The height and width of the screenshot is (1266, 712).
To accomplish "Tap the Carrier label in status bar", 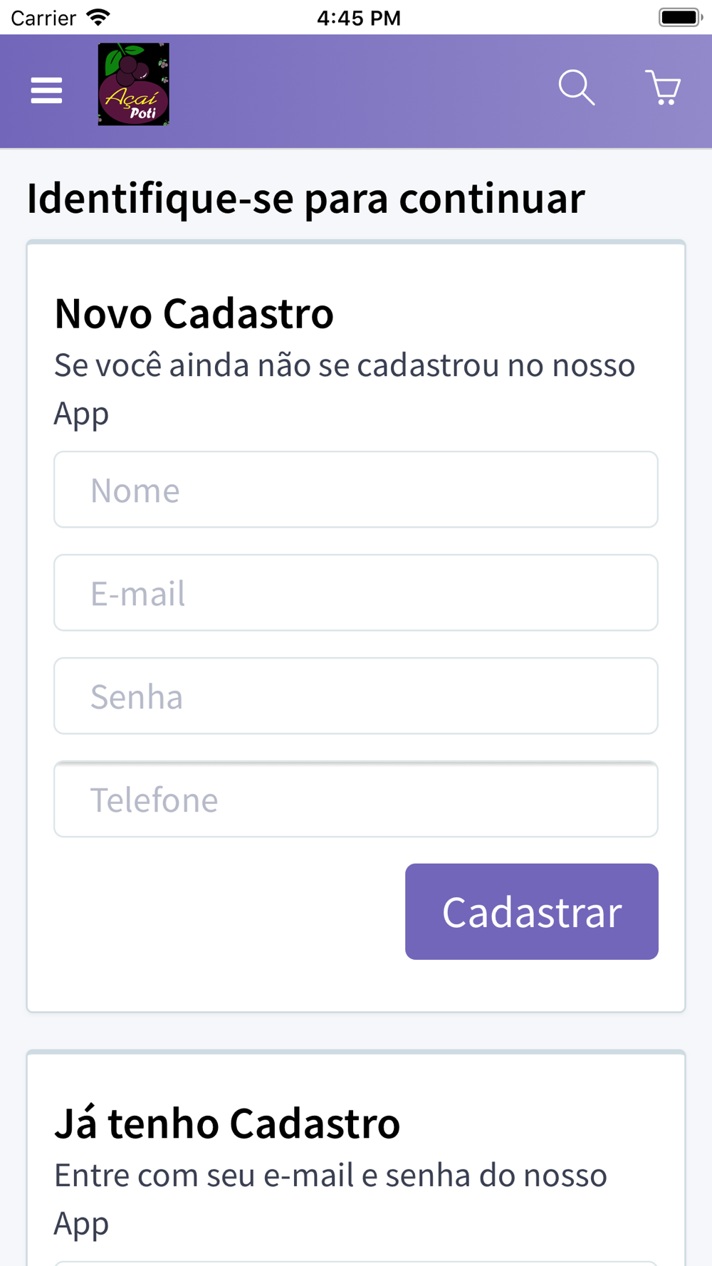I will (43, 18).
